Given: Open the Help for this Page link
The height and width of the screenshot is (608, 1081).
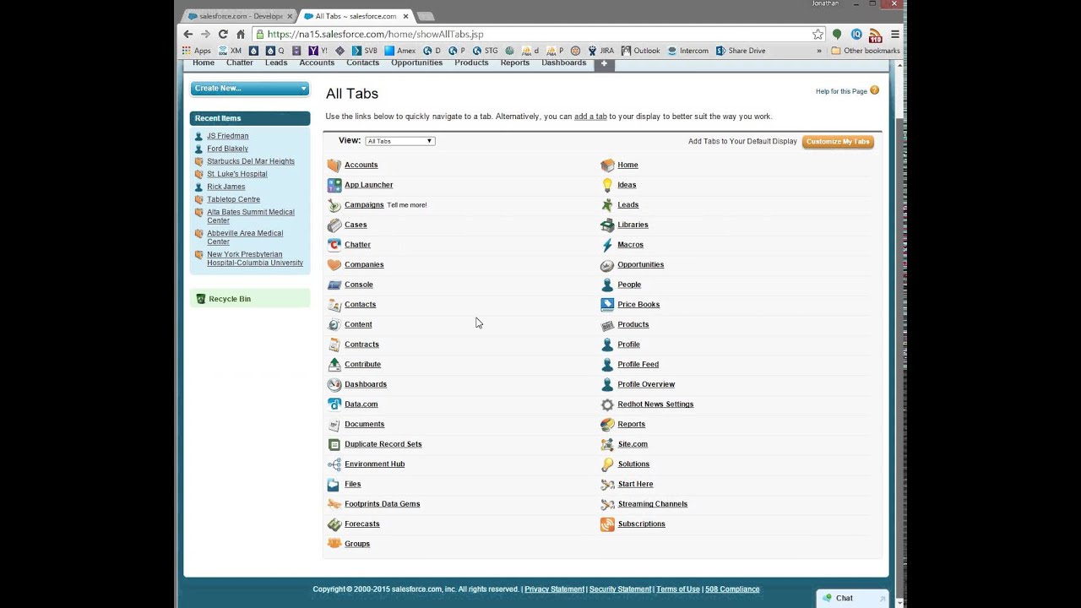Looking at the screenshot, I should pos(841,91).
